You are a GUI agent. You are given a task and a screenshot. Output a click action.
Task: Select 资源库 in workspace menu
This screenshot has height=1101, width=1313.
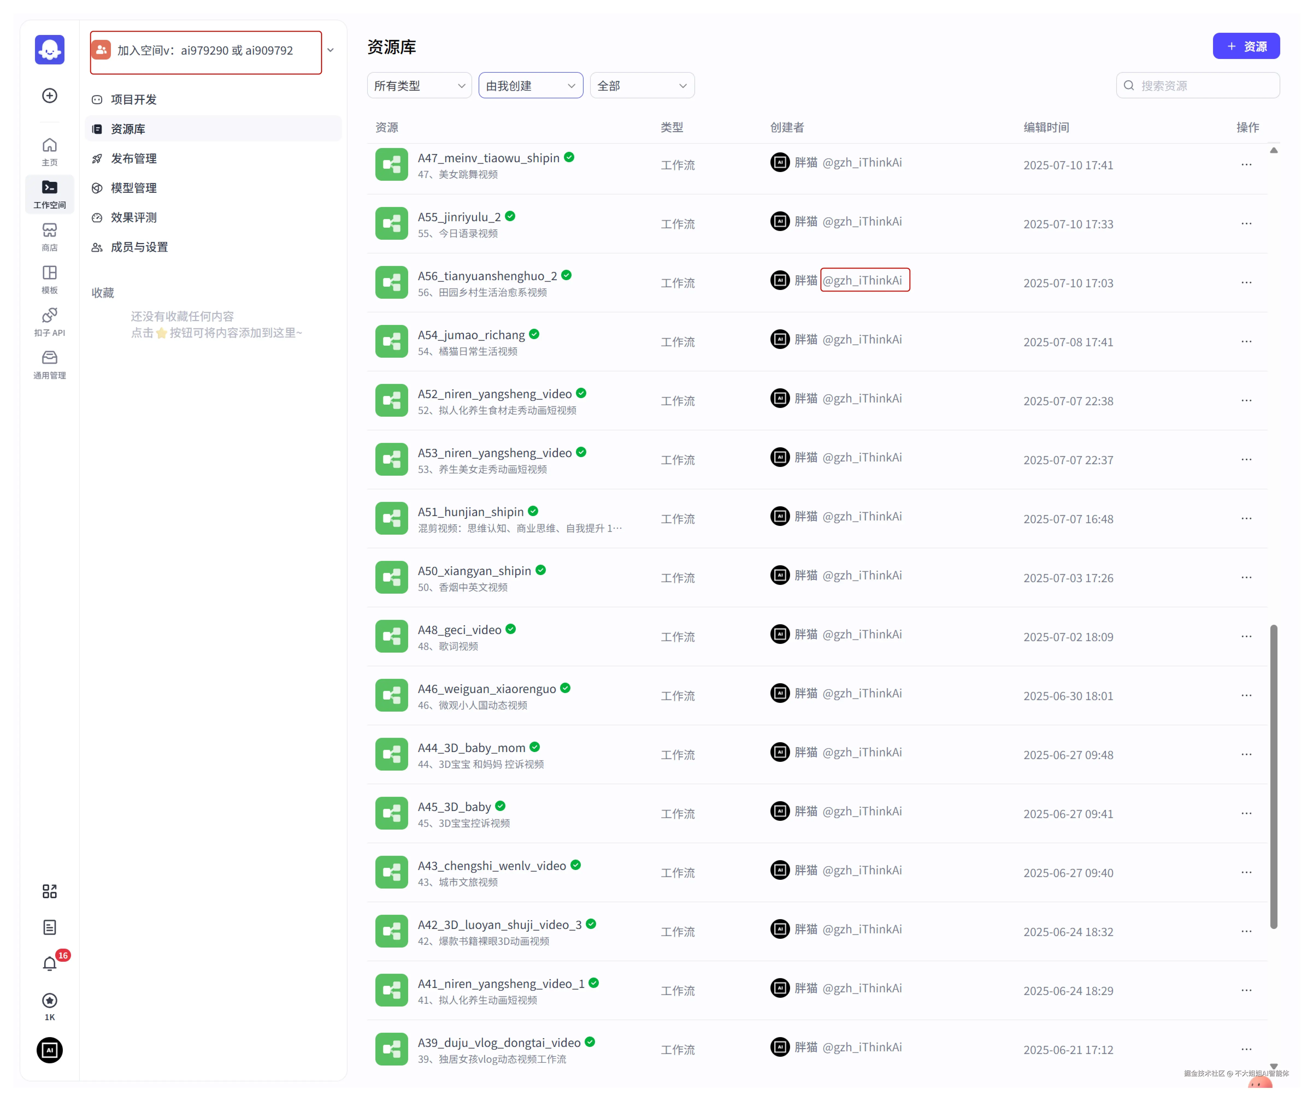[x=213, y=129]
